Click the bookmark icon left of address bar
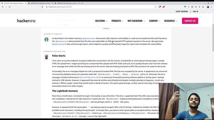This screenshot has width=214, height=120. 42,7
